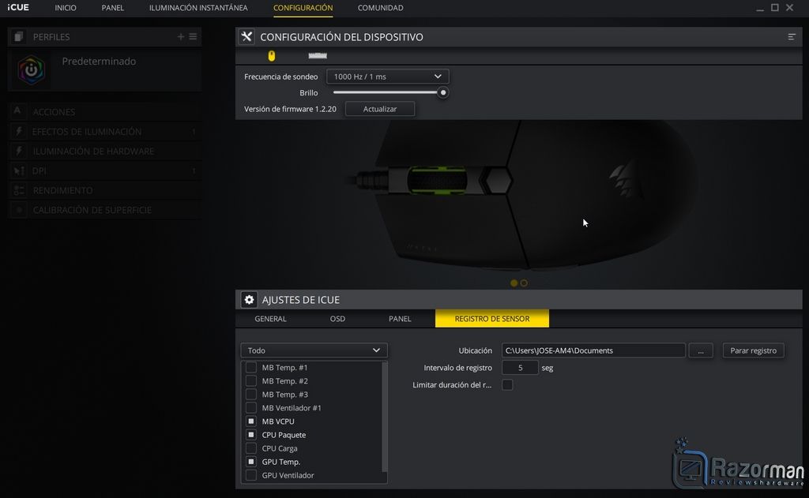Uncheck the CPU Paquete checkbox
Viewport: 809px width, 498px height.
250,435
